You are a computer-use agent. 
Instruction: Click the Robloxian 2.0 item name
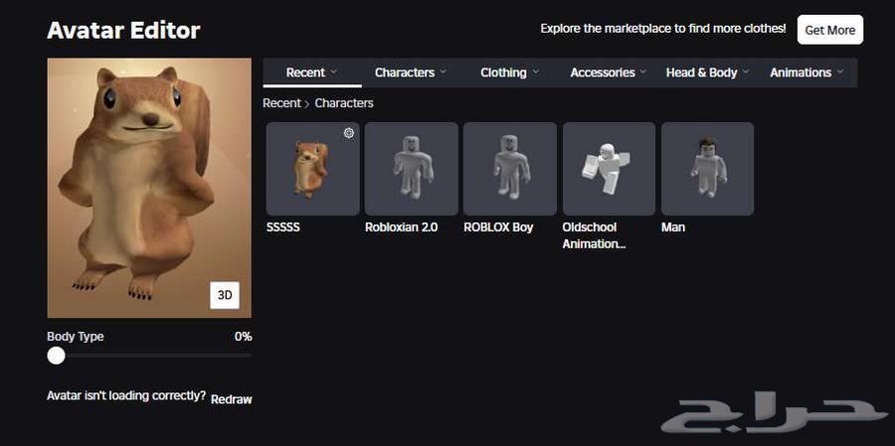[x=402, y=227]
